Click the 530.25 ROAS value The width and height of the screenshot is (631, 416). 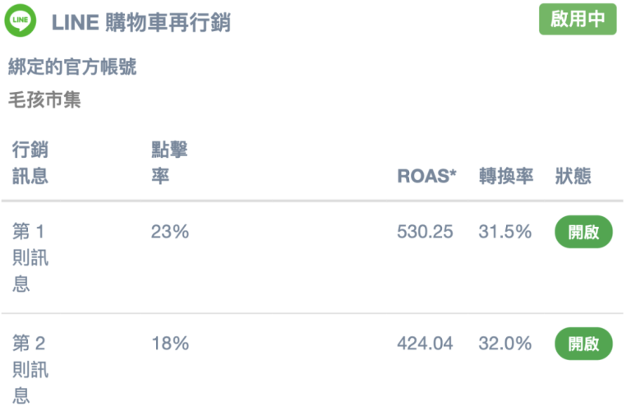pyautogui.click(x=425, y=232)
